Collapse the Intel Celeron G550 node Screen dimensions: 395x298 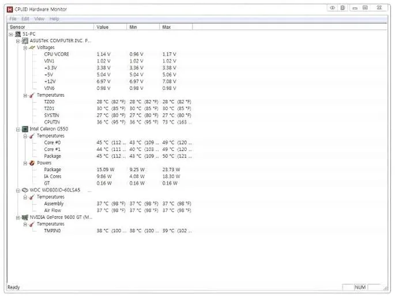(x=18, y=130)
